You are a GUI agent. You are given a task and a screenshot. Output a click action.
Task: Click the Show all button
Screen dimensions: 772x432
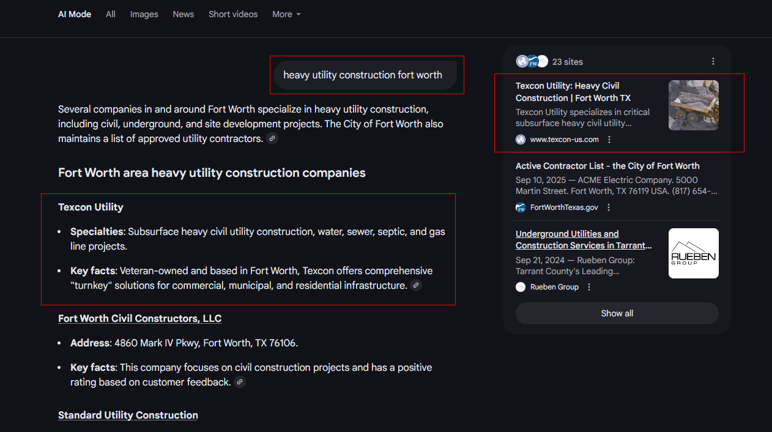point(617,313)
